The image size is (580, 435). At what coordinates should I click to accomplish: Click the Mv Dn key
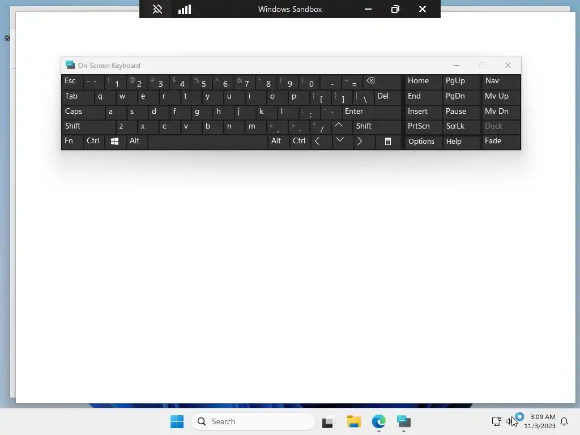pyautogui.click(x=501, y=112)
